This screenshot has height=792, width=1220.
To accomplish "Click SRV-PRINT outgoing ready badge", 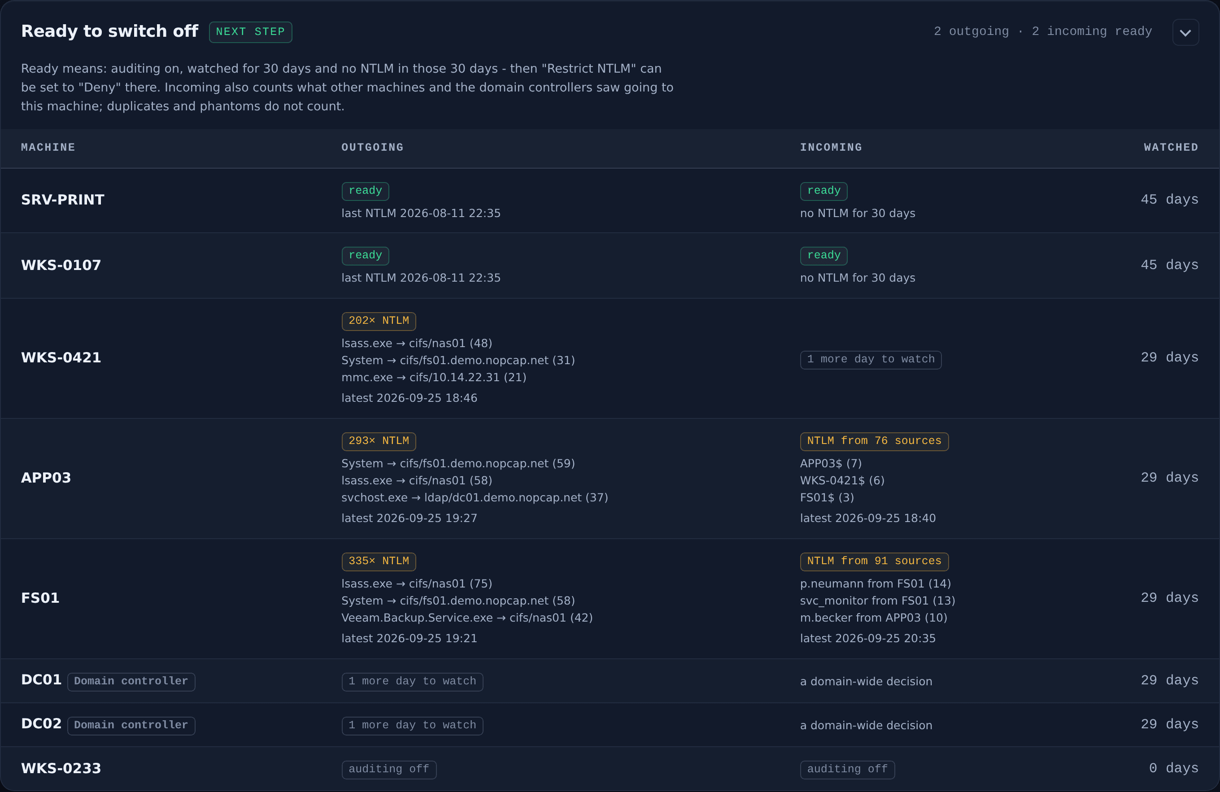I will (366, 191).
